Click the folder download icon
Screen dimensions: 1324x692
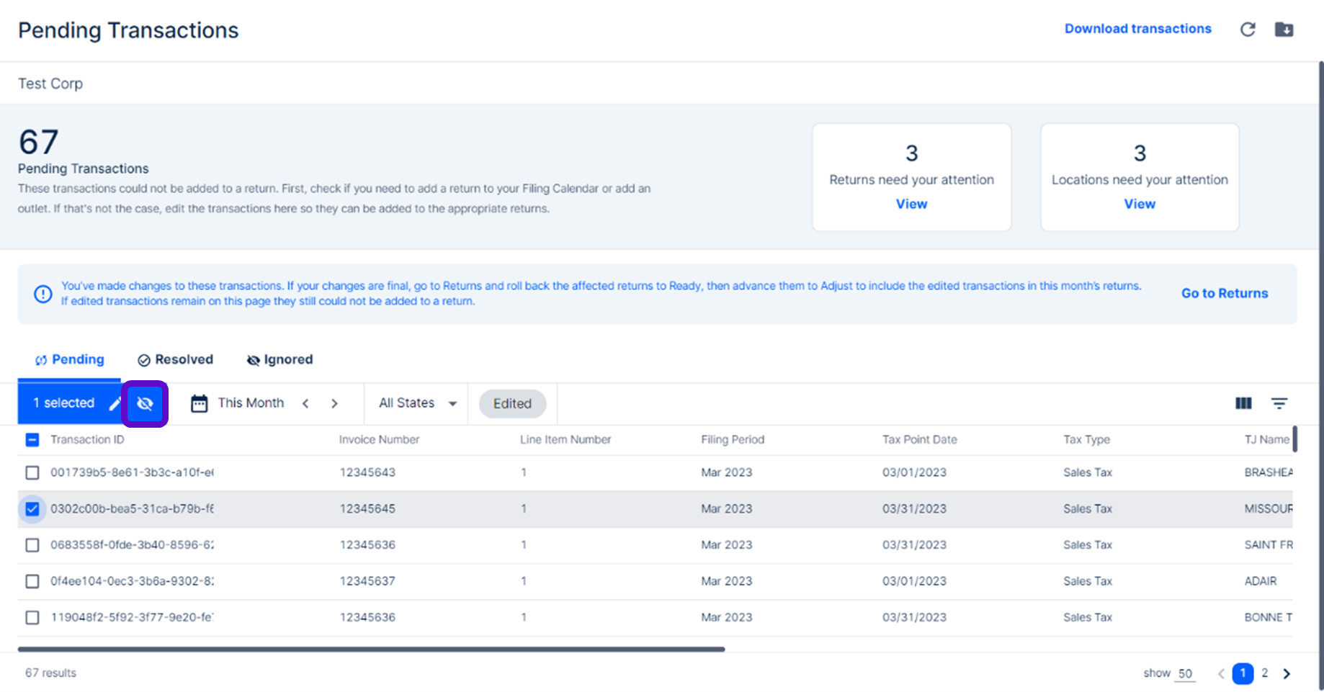point(1284,30)
